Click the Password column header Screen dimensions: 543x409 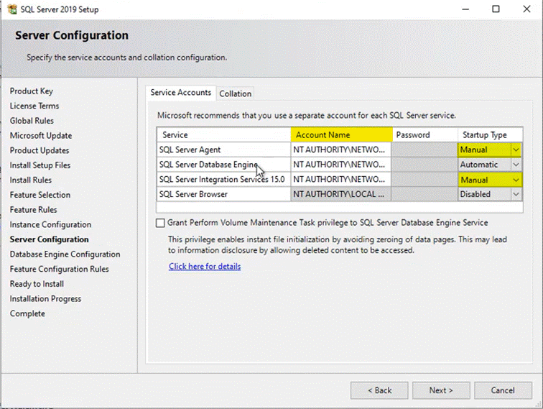[425, 135]
